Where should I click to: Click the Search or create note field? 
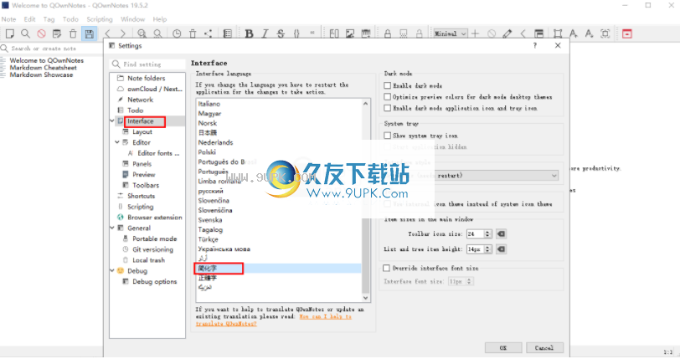tap(51, 49)
